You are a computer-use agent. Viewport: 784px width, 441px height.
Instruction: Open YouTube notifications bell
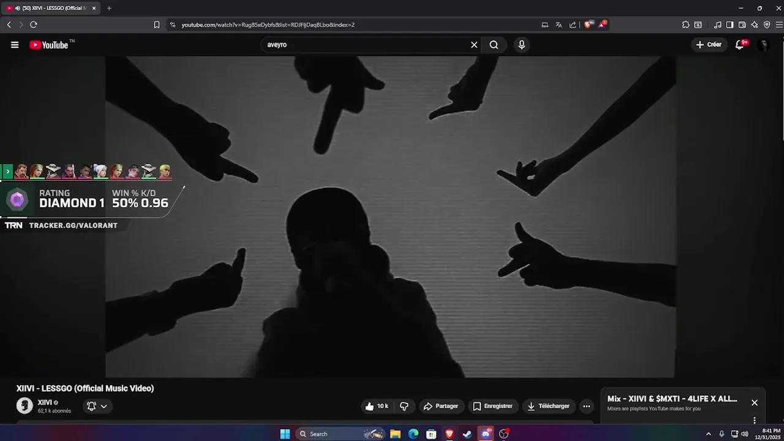coord(740,45)
